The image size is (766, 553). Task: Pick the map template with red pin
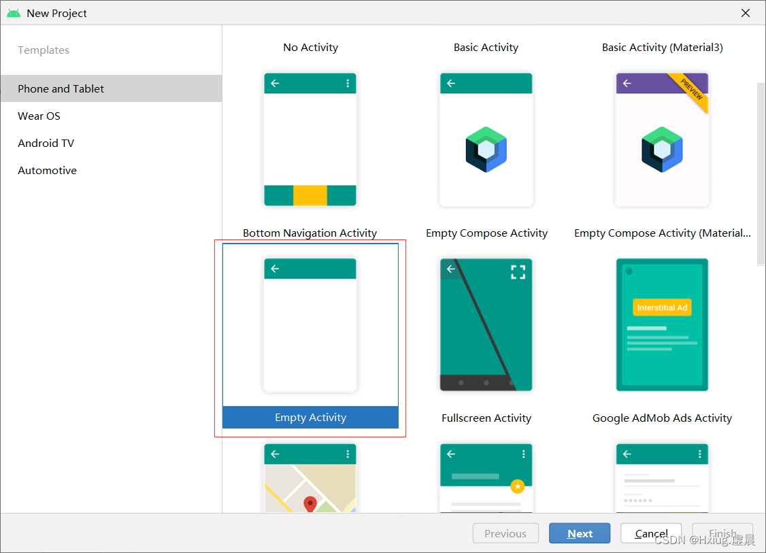310,477
